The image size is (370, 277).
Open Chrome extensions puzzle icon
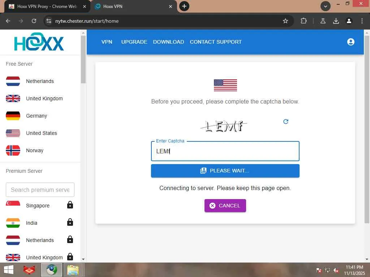[x=304, y=21]
